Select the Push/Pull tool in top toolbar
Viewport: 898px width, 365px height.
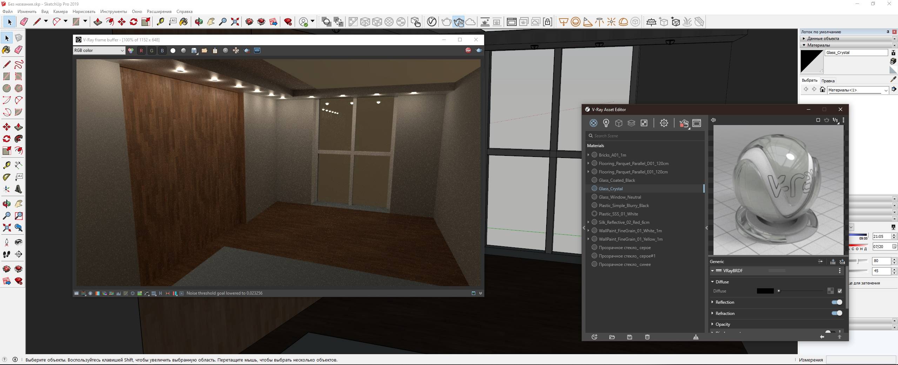[98, 22]
